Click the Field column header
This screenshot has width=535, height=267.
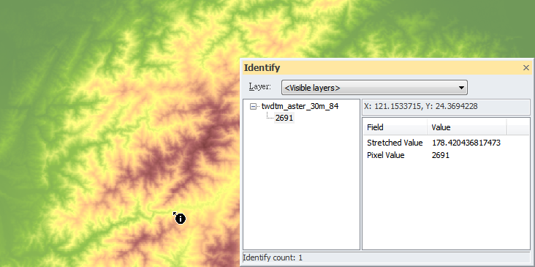[395, 127]
